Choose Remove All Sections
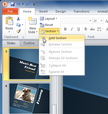The image size is (108, 114). (x=62, y=58)
